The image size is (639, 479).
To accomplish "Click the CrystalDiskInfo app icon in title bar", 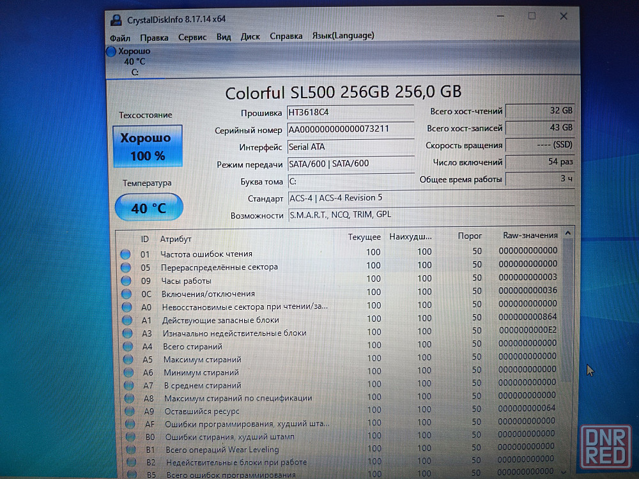I will tap(116, 20).
